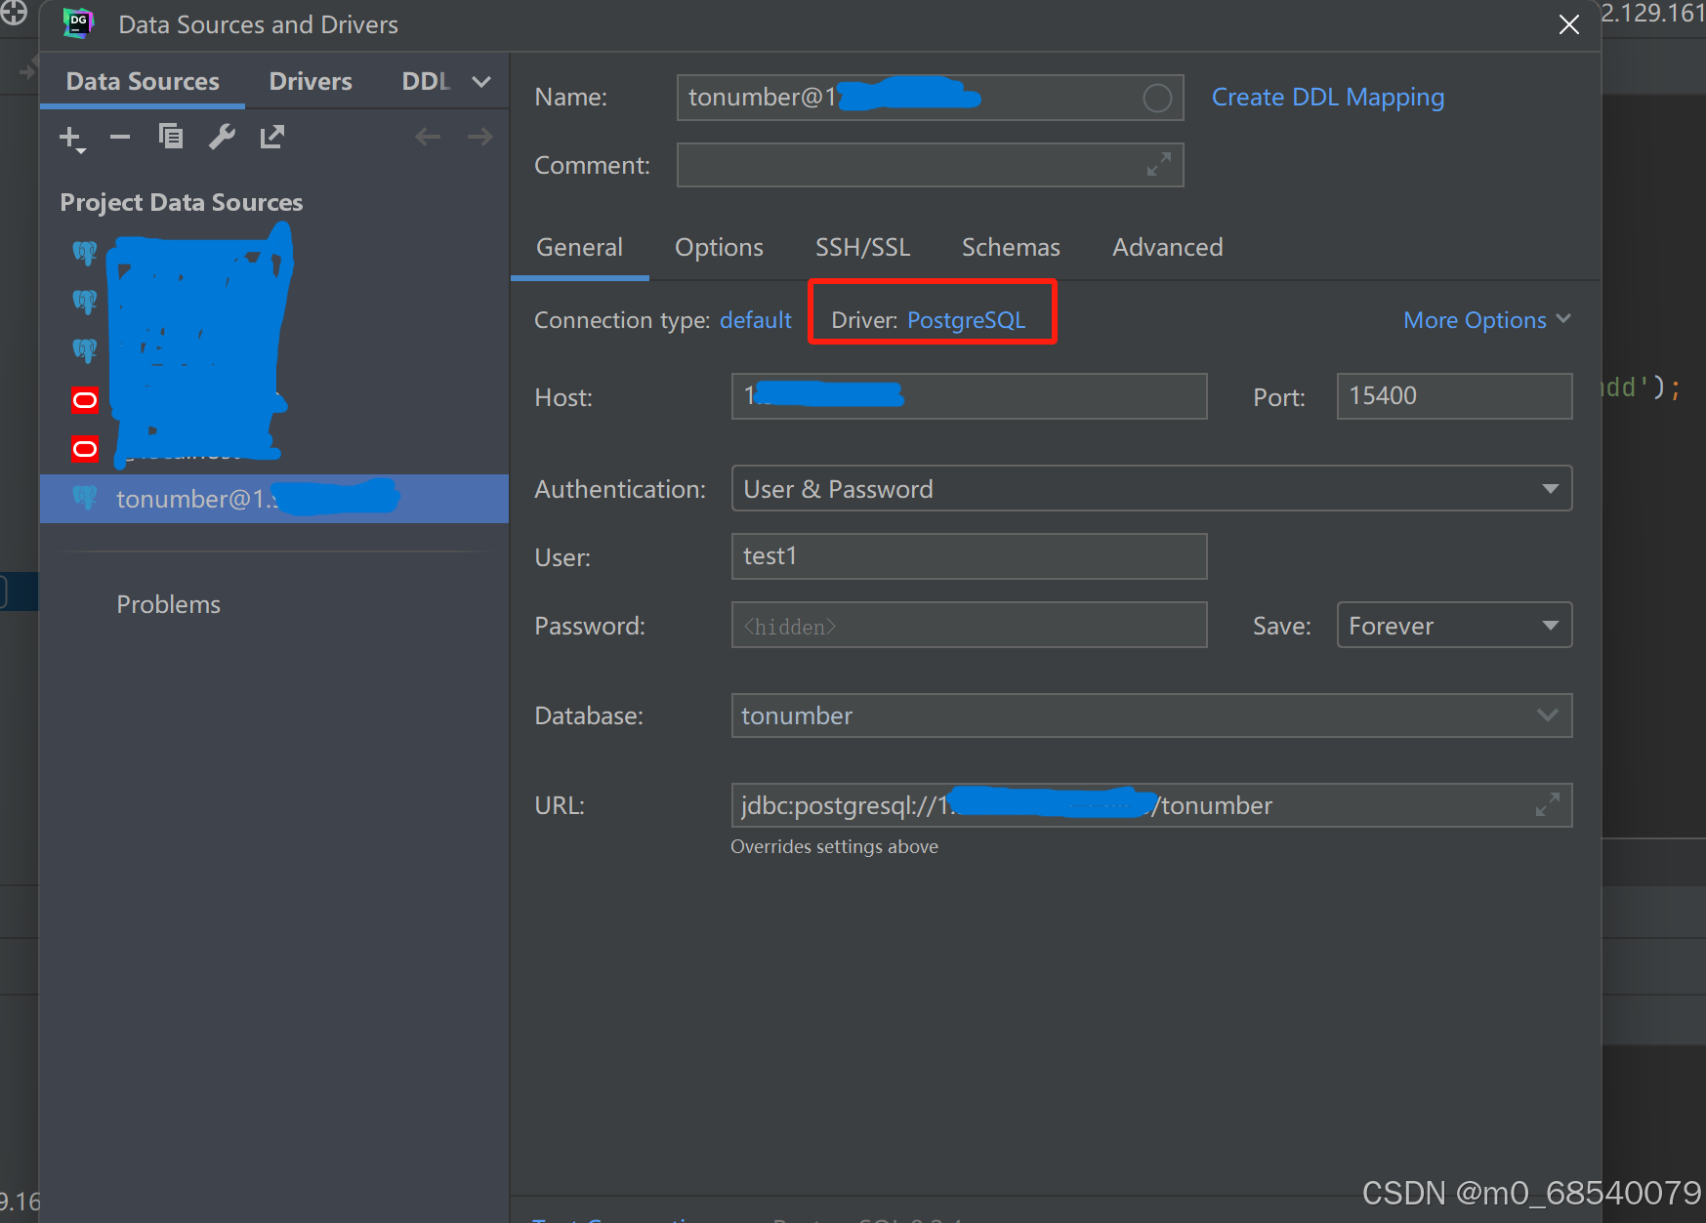
Task: Open the Schemas tab
Action: coord(1011,247)
